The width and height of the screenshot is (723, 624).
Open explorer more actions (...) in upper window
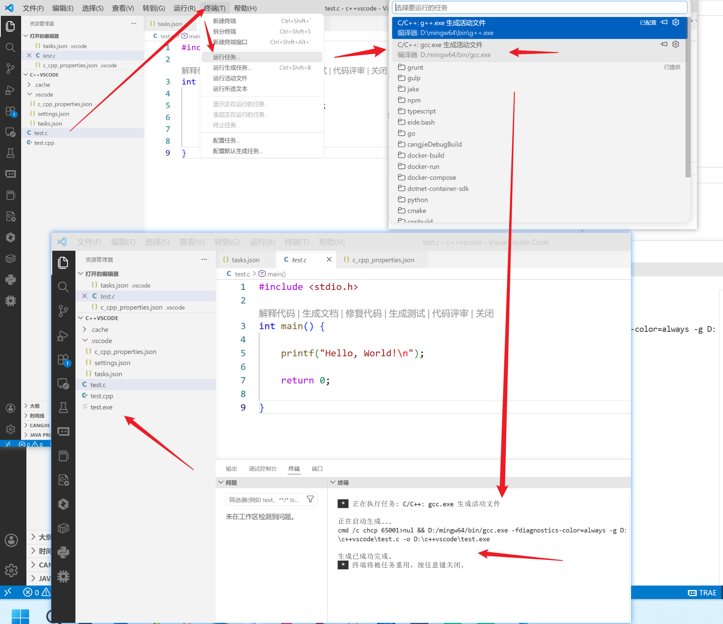coord(134,23)
